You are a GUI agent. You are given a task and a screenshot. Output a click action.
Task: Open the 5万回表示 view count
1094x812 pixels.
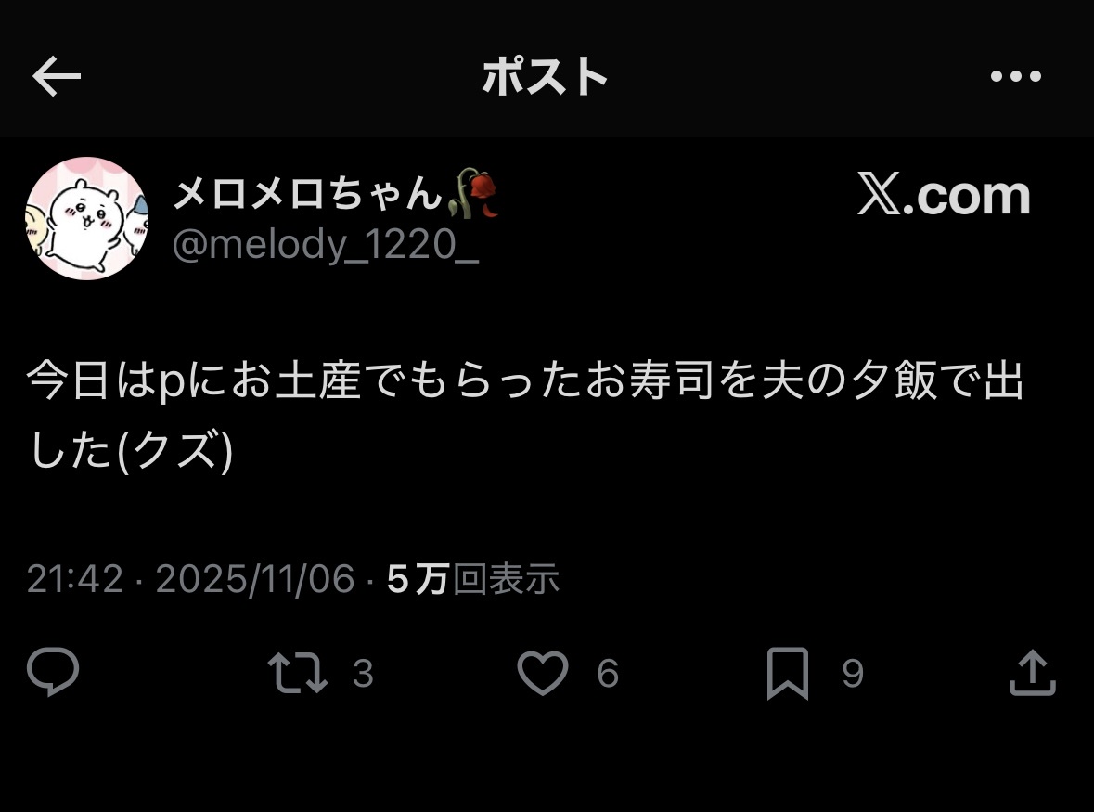(473, 579)
